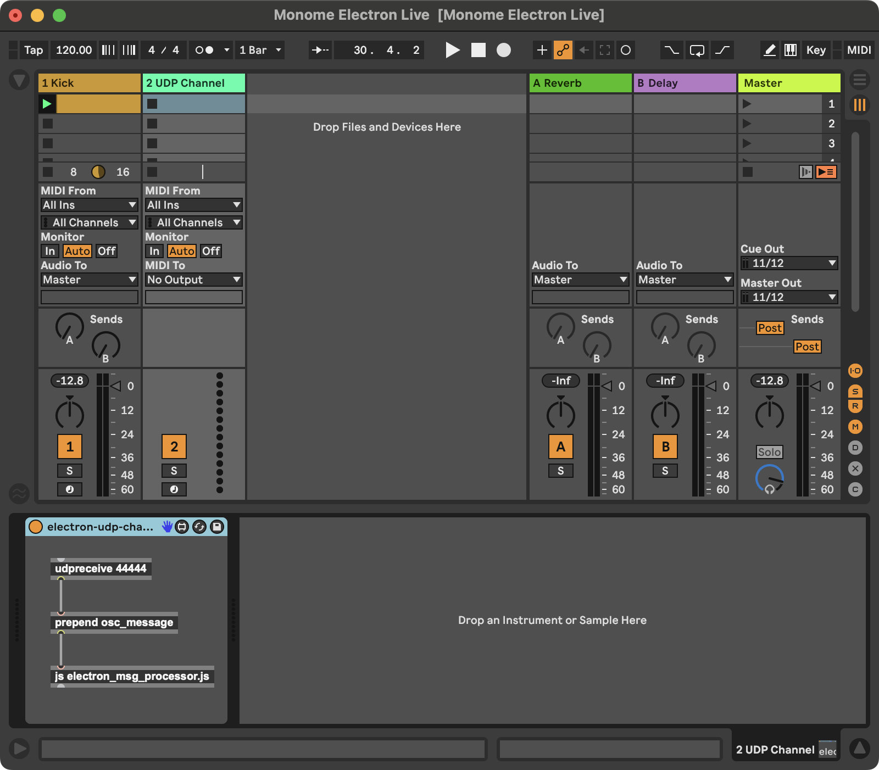
Task: Open Cue Out 11/12 dropdown
Action: coord(789,263)
